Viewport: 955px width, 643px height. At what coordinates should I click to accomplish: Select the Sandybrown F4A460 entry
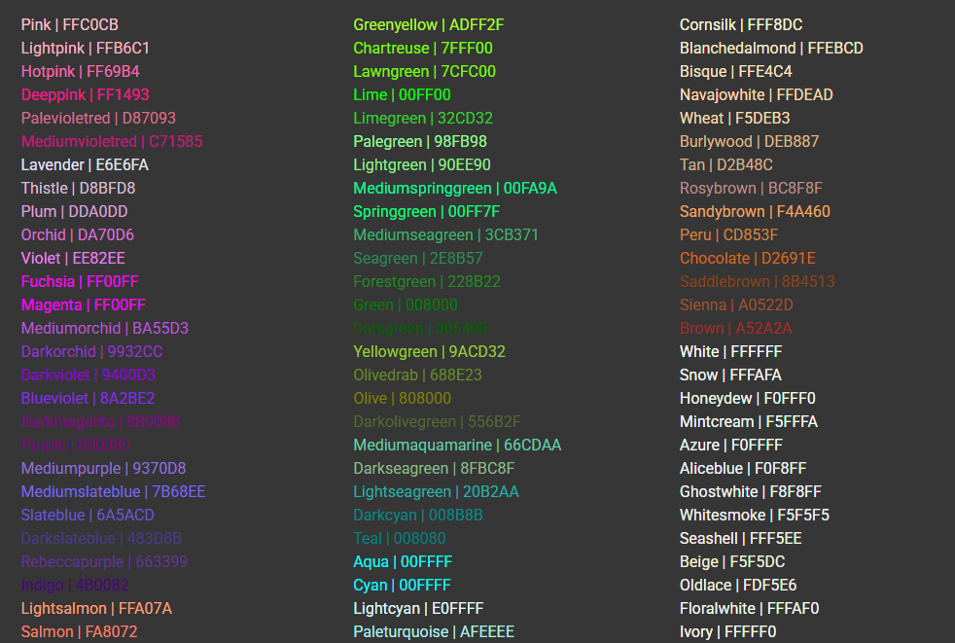[755, 211]
